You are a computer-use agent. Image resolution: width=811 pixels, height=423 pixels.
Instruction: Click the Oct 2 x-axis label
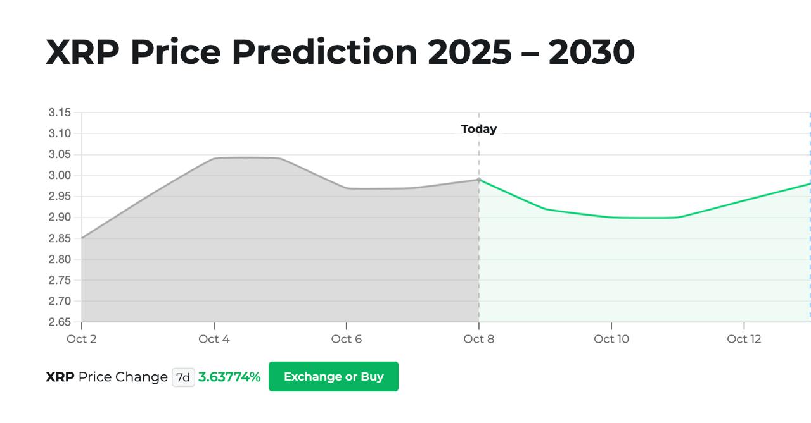coord(82,340)
